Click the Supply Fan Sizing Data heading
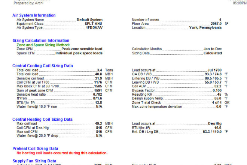Image resolution: width=247 pixels, height=165 pixels. pos(34,161)
